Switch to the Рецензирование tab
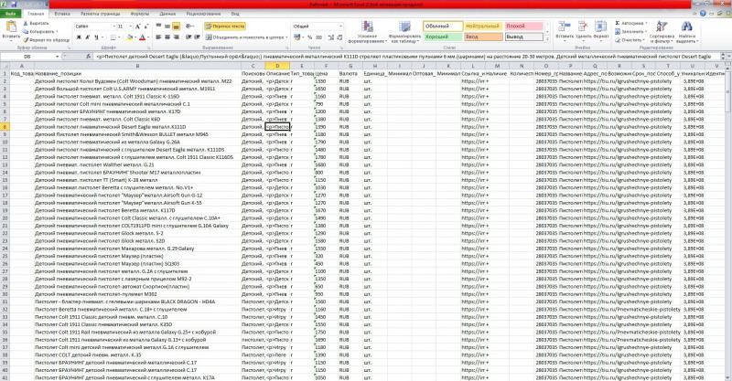This screenshot has height=381, width=732. click(203, 14)
